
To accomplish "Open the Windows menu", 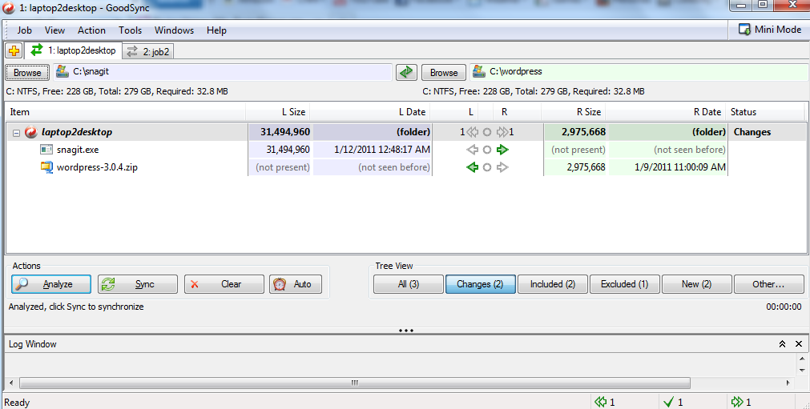I will tap(174, 30).
